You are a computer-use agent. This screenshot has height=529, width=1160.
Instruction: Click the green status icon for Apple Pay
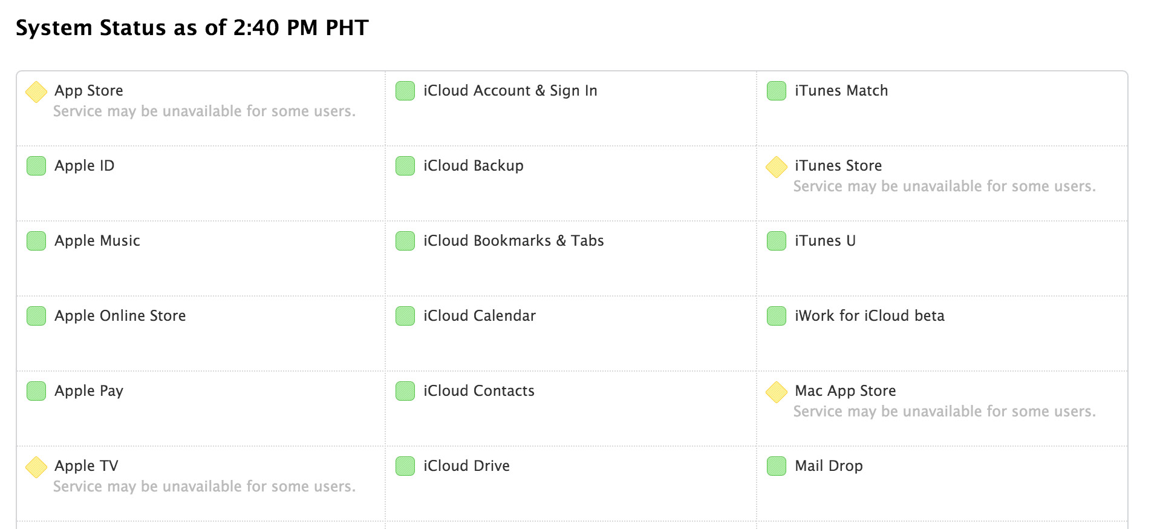36,391
